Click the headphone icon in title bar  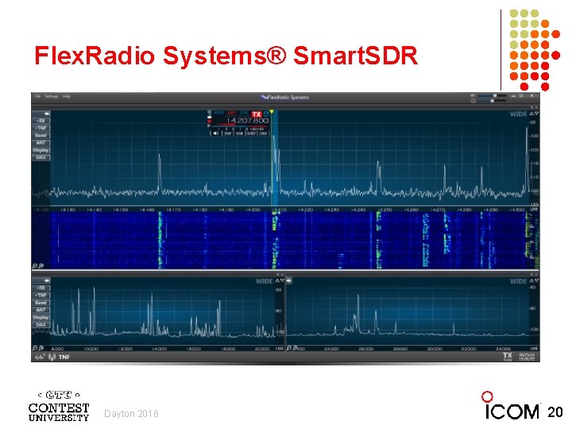click(473, 101)
